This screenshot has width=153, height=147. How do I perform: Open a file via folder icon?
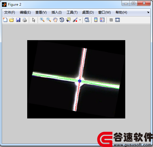[12, 20]
